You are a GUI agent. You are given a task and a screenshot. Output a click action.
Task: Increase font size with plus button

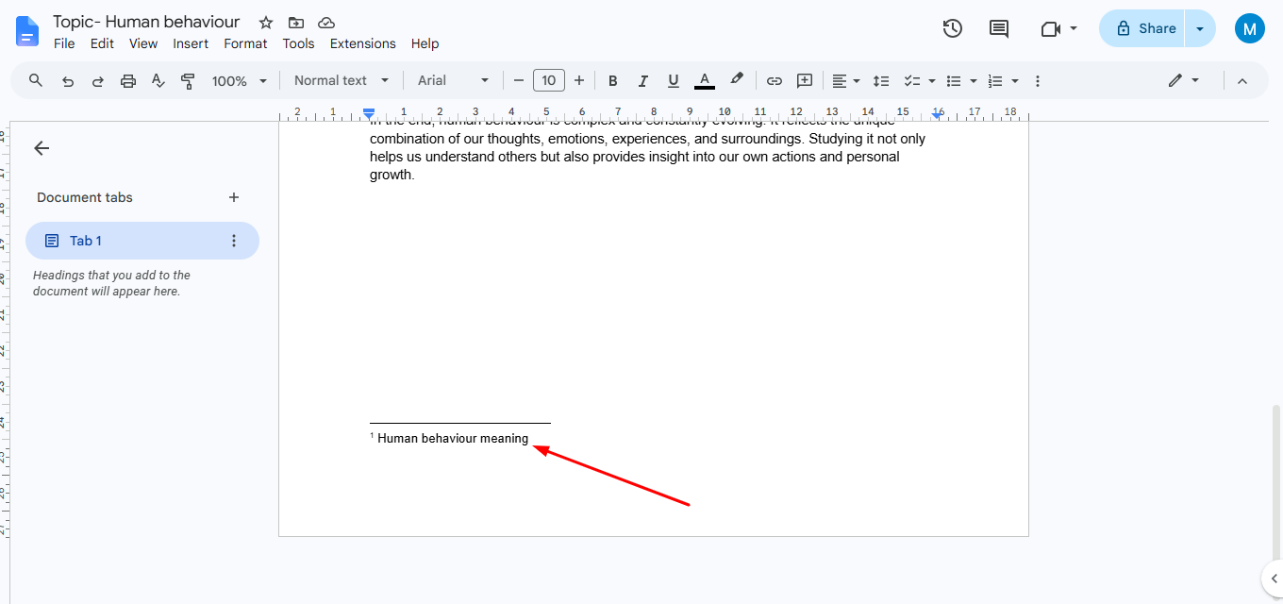pyautogui.click(x=579, y=81)
